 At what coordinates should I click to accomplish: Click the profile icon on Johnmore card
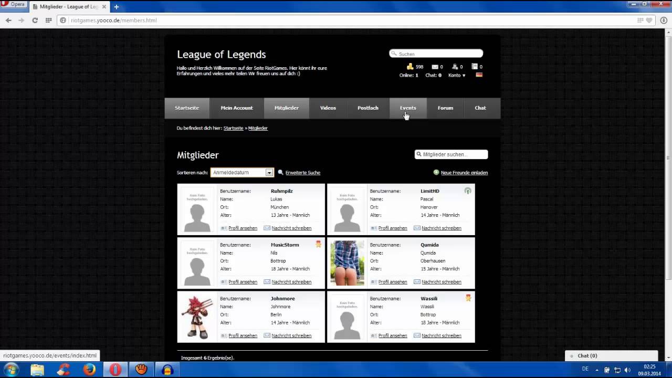(224, 335)
